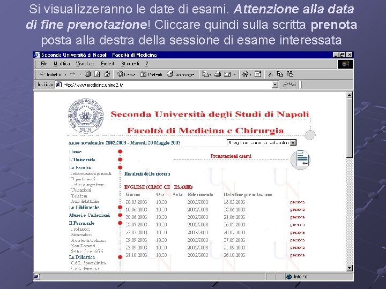The width and height of the screenshot is (386, 289).
Task: Click the Cut (scissors) toolbar icon
Action: [x=271, y=74]
